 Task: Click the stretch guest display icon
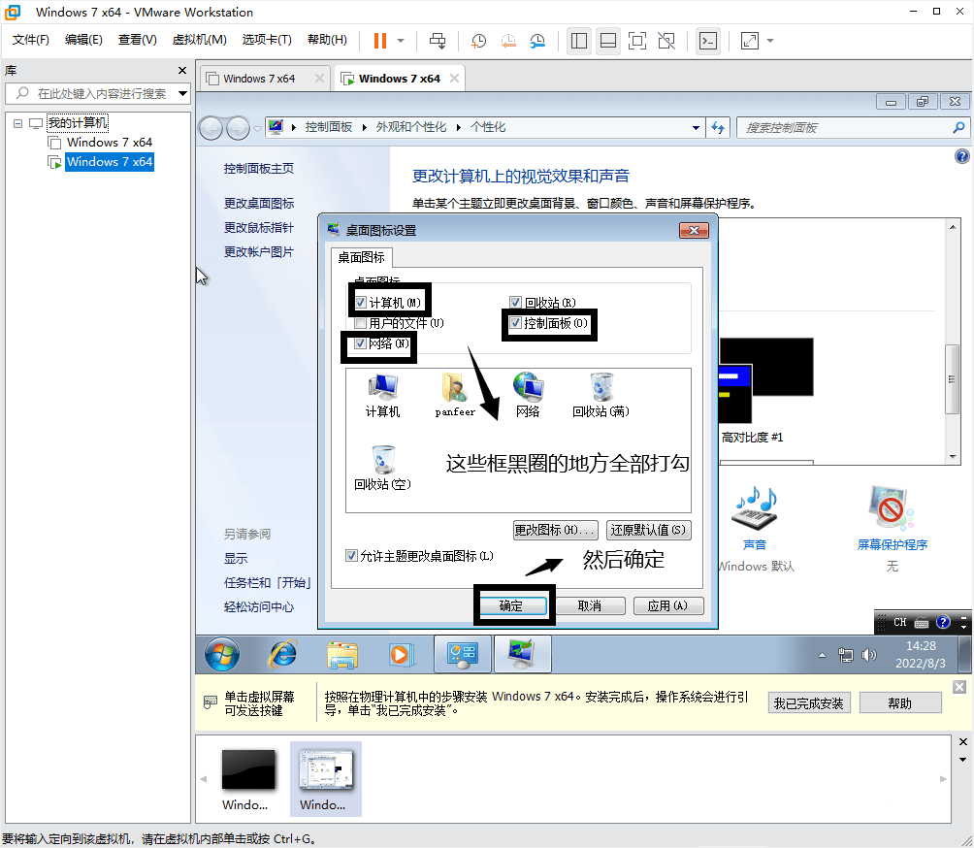pos(750,41)
